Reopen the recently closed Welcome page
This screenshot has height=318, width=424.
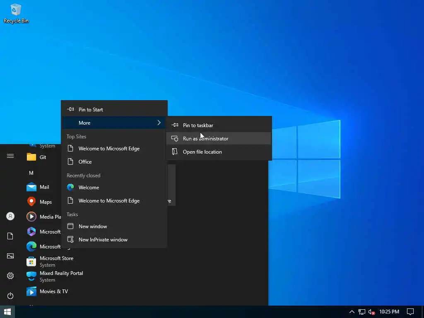pos(114,188)
